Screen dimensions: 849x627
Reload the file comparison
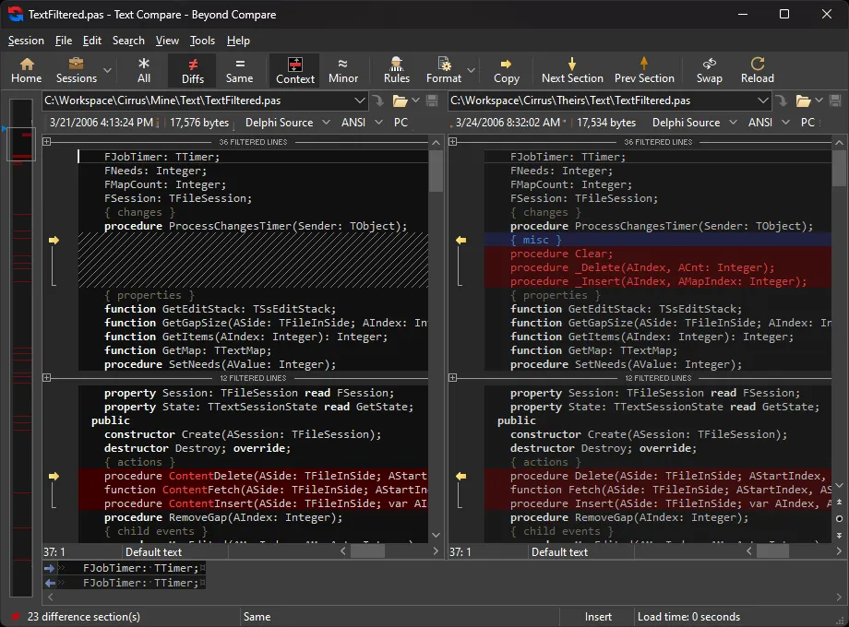tap(757, 70)
